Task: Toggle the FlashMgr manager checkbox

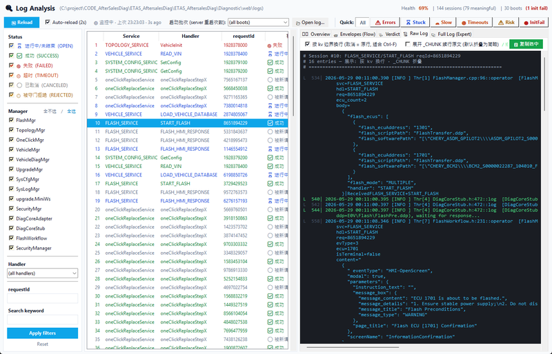Action: [x=11, y=121]
